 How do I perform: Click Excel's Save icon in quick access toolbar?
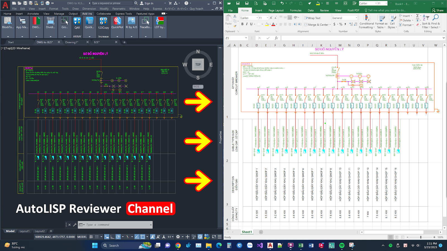click(238, 3)
